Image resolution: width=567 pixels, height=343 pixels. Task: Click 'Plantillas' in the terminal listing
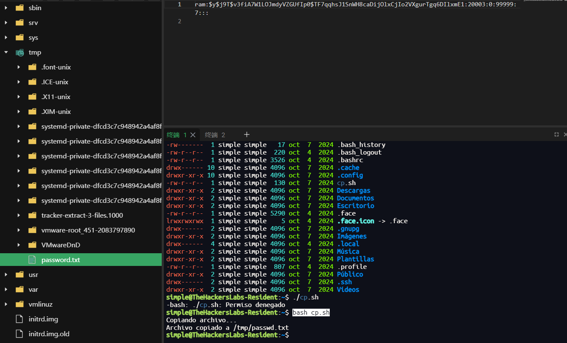coord(356,259)
